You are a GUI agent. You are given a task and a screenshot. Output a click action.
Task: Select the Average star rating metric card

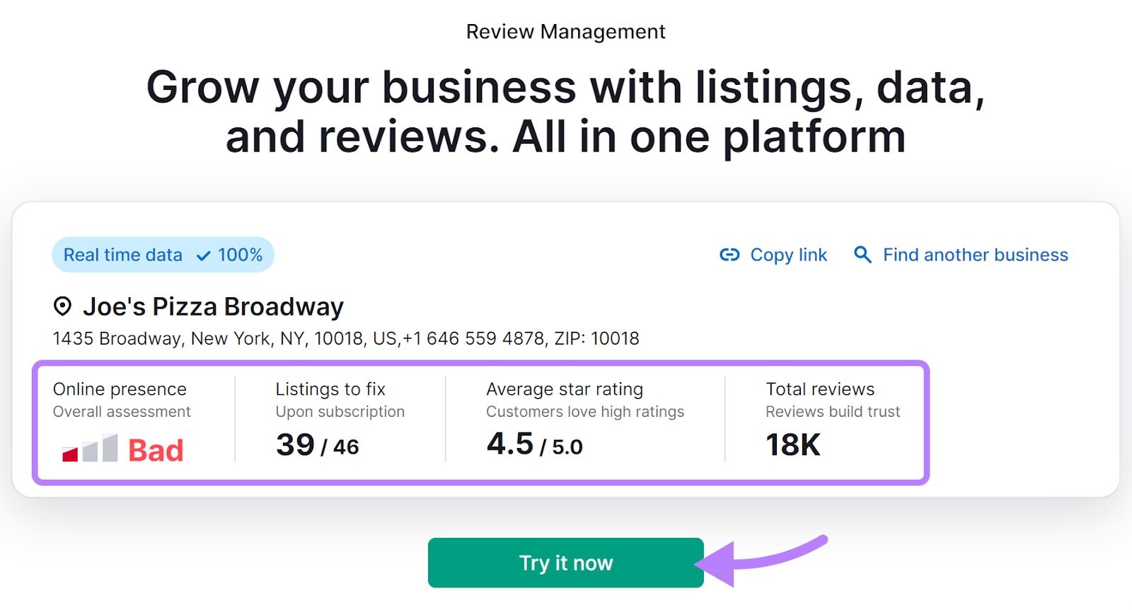click(x=585, y=418)
